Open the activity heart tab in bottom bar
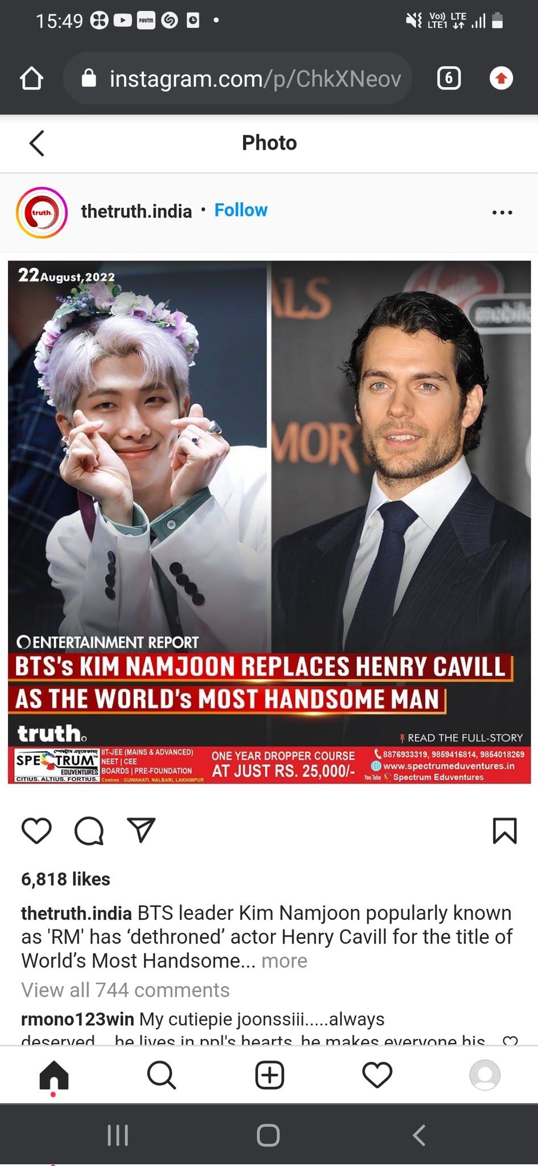This screenshot has width=538, height=1166. pyautogui.click(x=377, y=1075)
